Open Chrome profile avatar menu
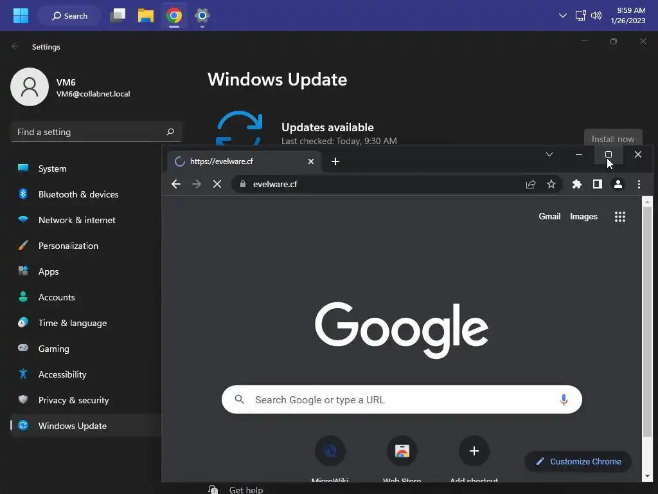The height and width of the screenshot is (494, 658). [x=618, y=184]
